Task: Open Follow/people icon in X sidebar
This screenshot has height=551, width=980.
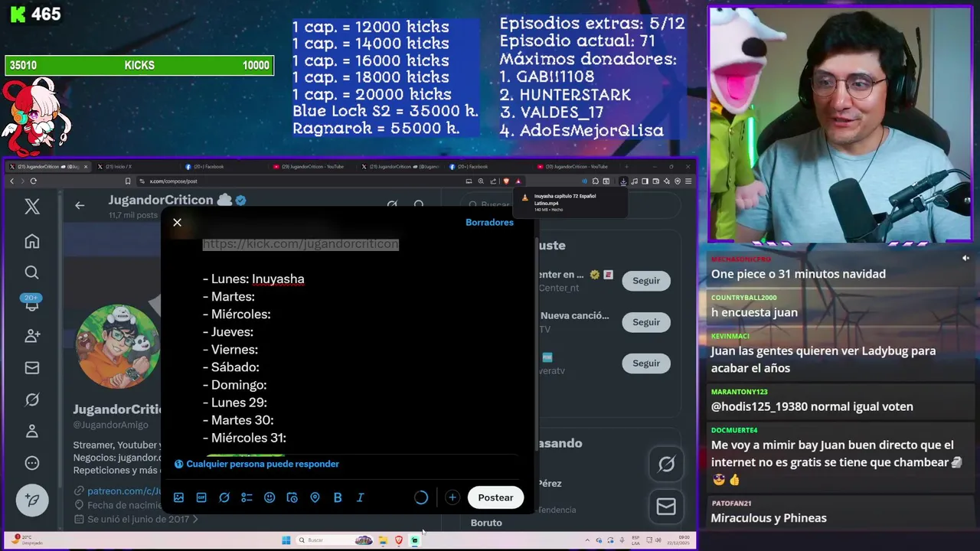Action: tap(32, 336)
